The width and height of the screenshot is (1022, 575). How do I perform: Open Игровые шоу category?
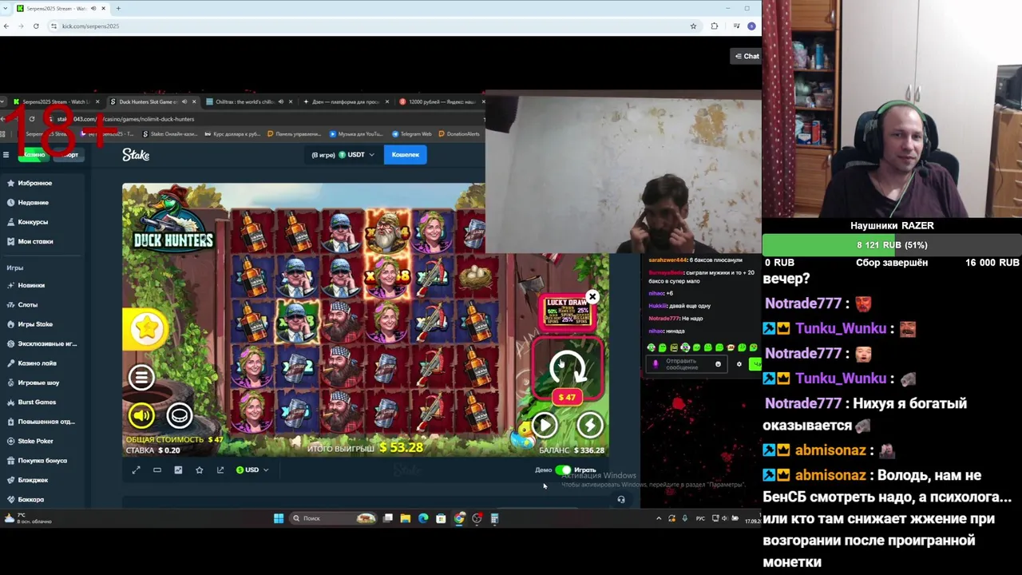tap(38, 383)
